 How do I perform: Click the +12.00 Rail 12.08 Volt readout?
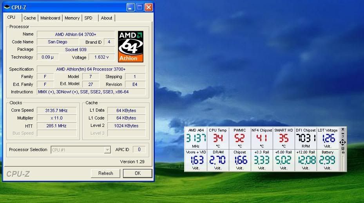tap(306, 160)
